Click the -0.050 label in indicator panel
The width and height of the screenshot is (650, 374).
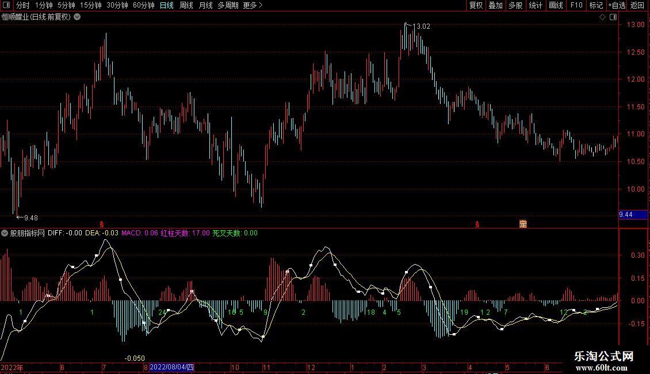[x=135, y=358]
